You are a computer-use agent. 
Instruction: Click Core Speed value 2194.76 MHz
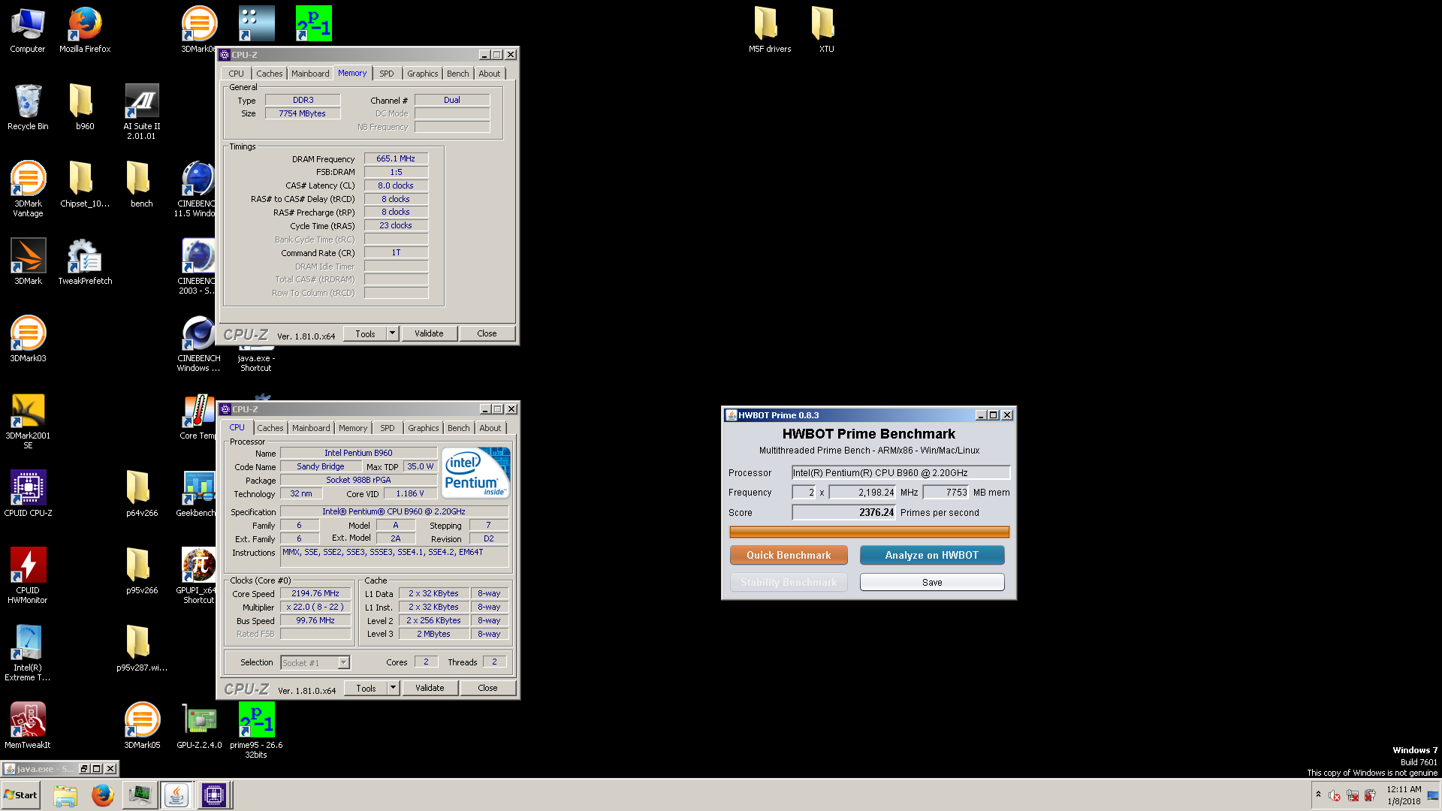pos(315,593)
